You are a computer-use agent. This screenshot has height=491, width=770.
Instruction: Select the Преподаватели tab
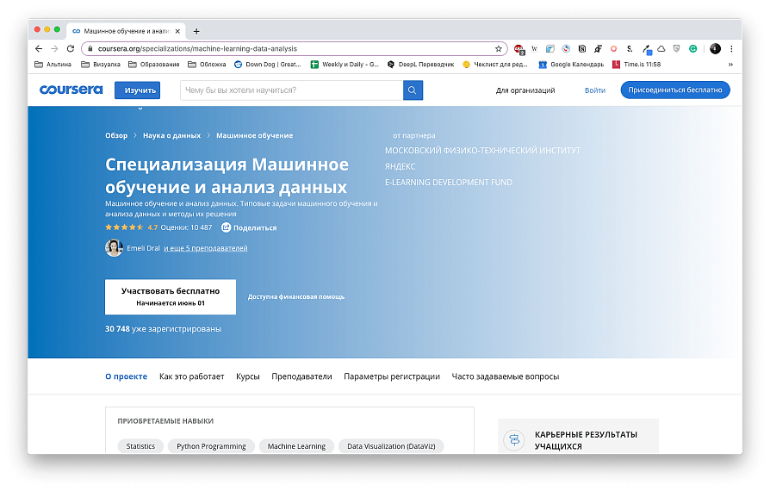[302, 376]
